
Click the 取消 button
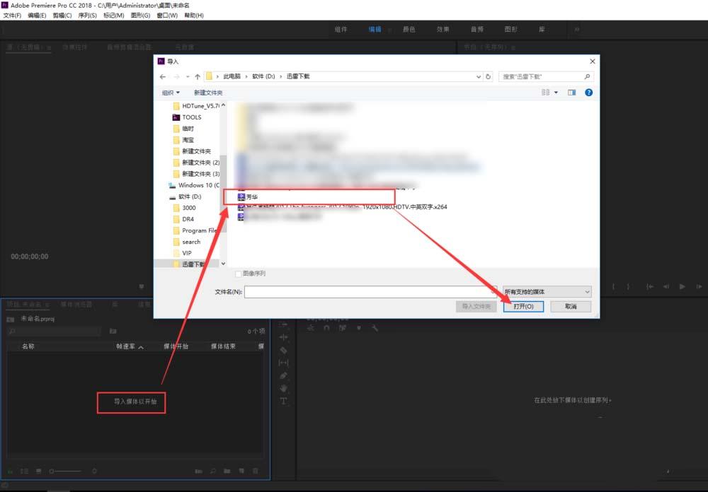coord(571,306)
